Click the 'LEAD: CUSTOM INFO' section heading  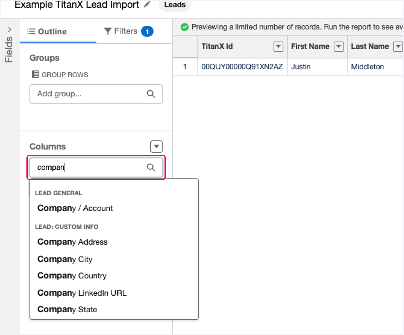(67, 227)
